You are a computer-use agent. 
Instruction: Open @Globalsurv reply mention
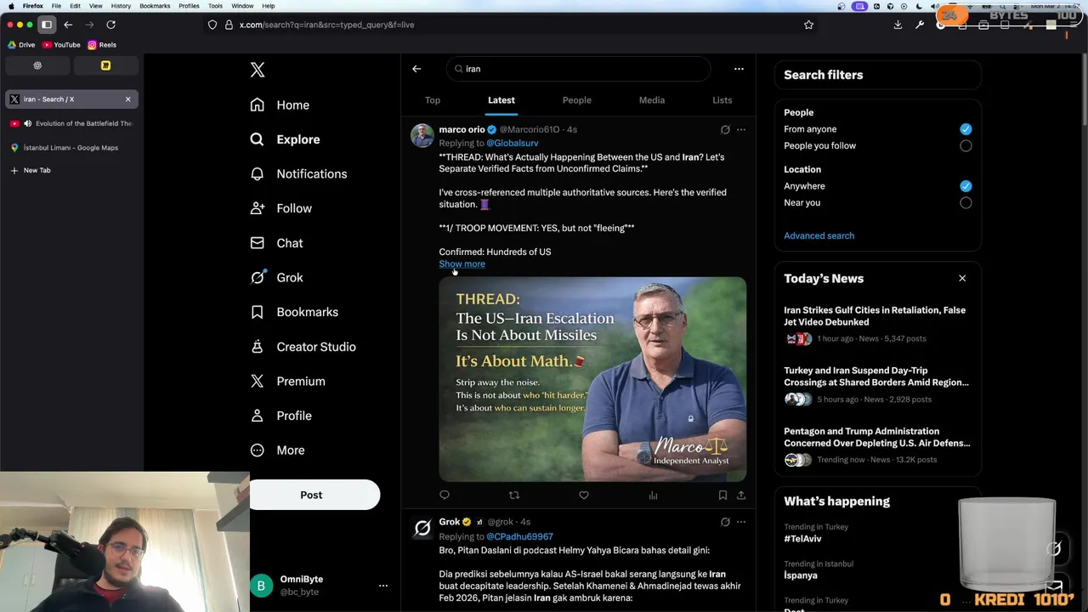pos(512,144)
